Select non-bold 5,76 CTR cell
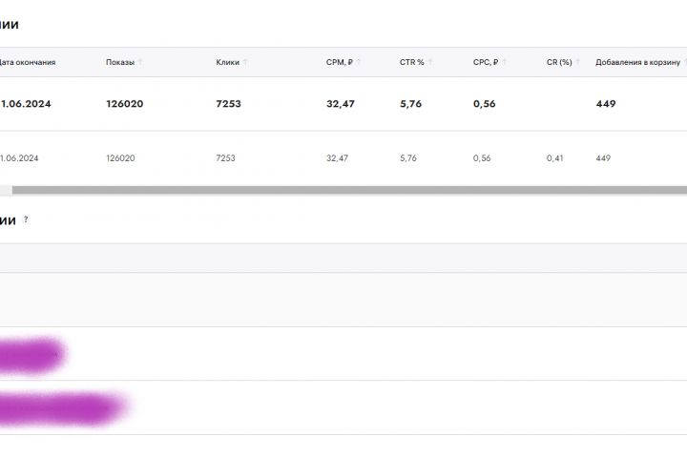 pos(408,158)
